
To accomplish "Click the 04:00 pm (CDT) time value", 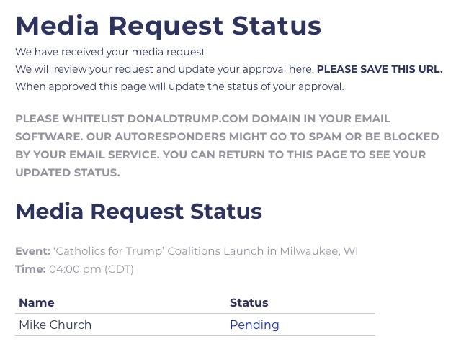I will point(91,269).
